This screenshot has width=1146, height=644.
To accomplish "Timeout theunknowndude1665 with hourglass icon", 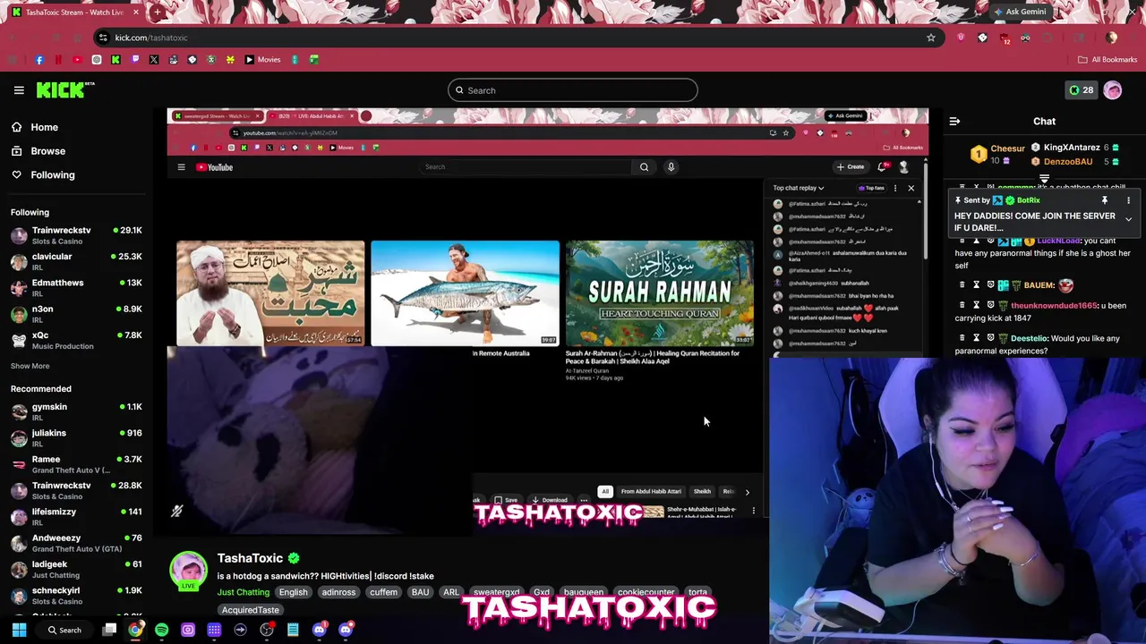I will click(976, 306).
